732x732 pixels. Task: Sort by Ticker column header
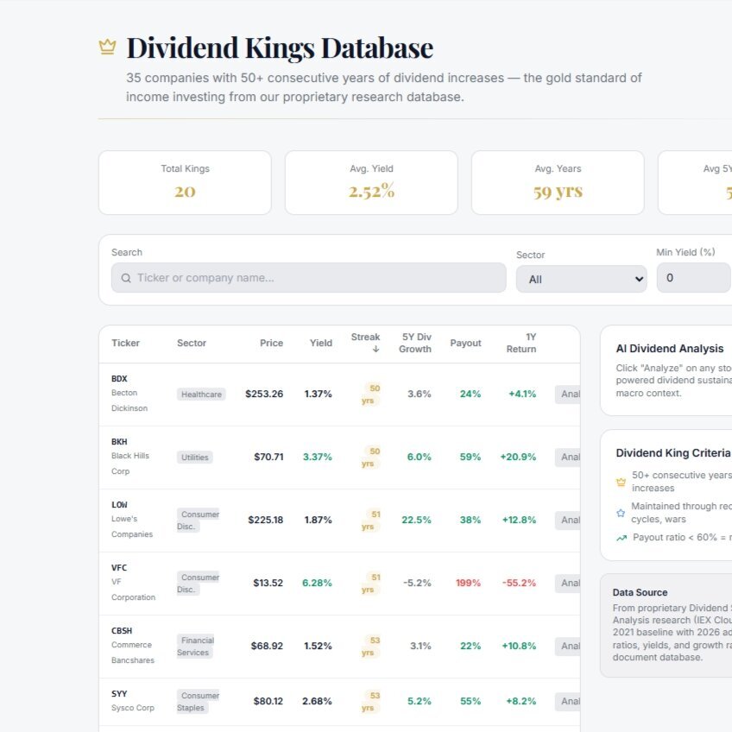[125, 343]
